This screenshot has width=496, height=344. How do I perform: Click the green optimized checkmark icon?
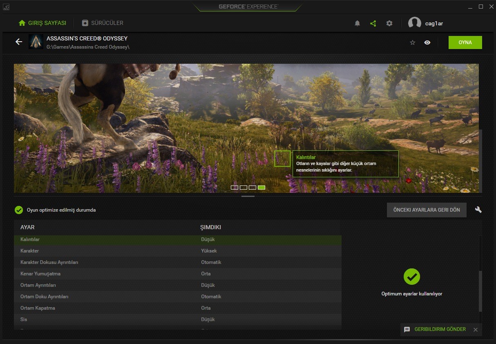click(x=19, y=210)
